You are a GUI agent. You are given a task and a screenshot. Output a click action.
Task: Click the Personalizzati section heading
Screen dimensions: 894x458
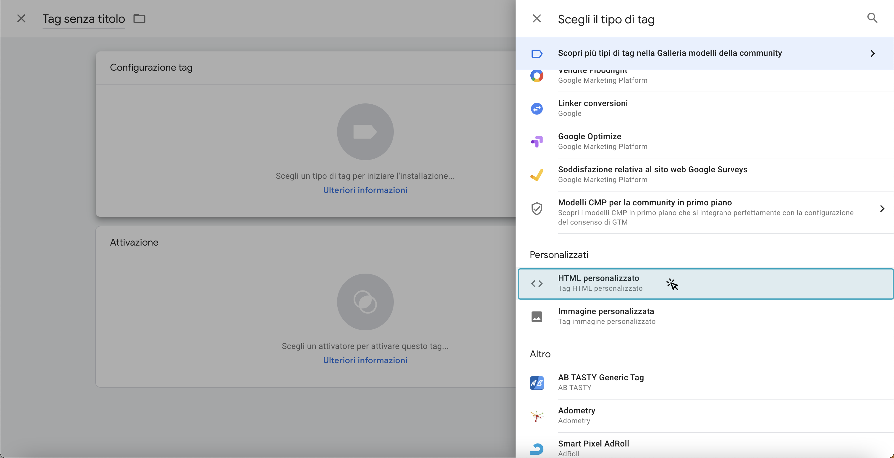tap(559, 255)
